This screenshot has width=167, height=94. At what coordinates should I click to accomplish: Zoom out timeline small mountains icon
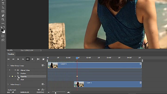tap(49, 92)
